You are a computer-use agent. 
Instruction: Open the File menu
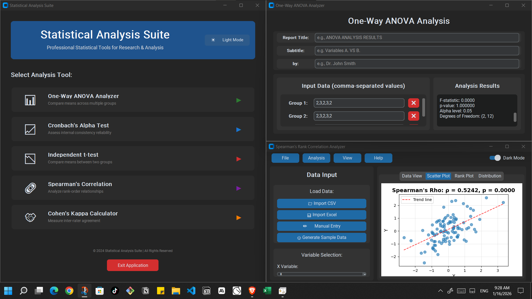tap(285, 158)
